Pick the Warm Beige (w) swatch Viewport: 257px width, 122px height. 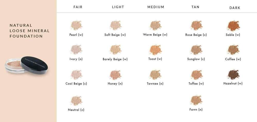[155, 26]
